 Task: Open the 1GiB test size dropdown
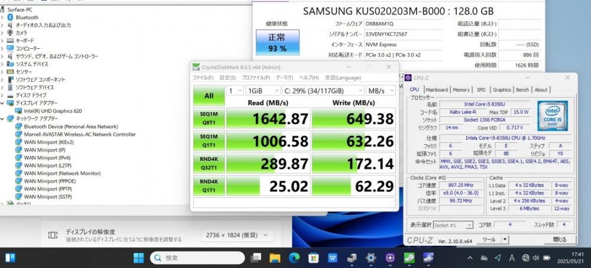tap(263, 91)
